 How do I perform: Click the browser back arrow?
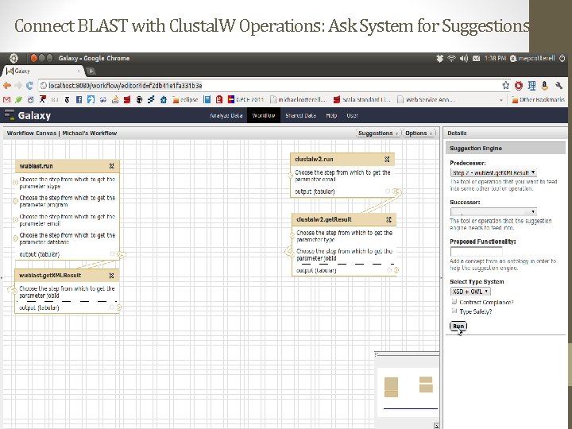(x=7, y=86)
